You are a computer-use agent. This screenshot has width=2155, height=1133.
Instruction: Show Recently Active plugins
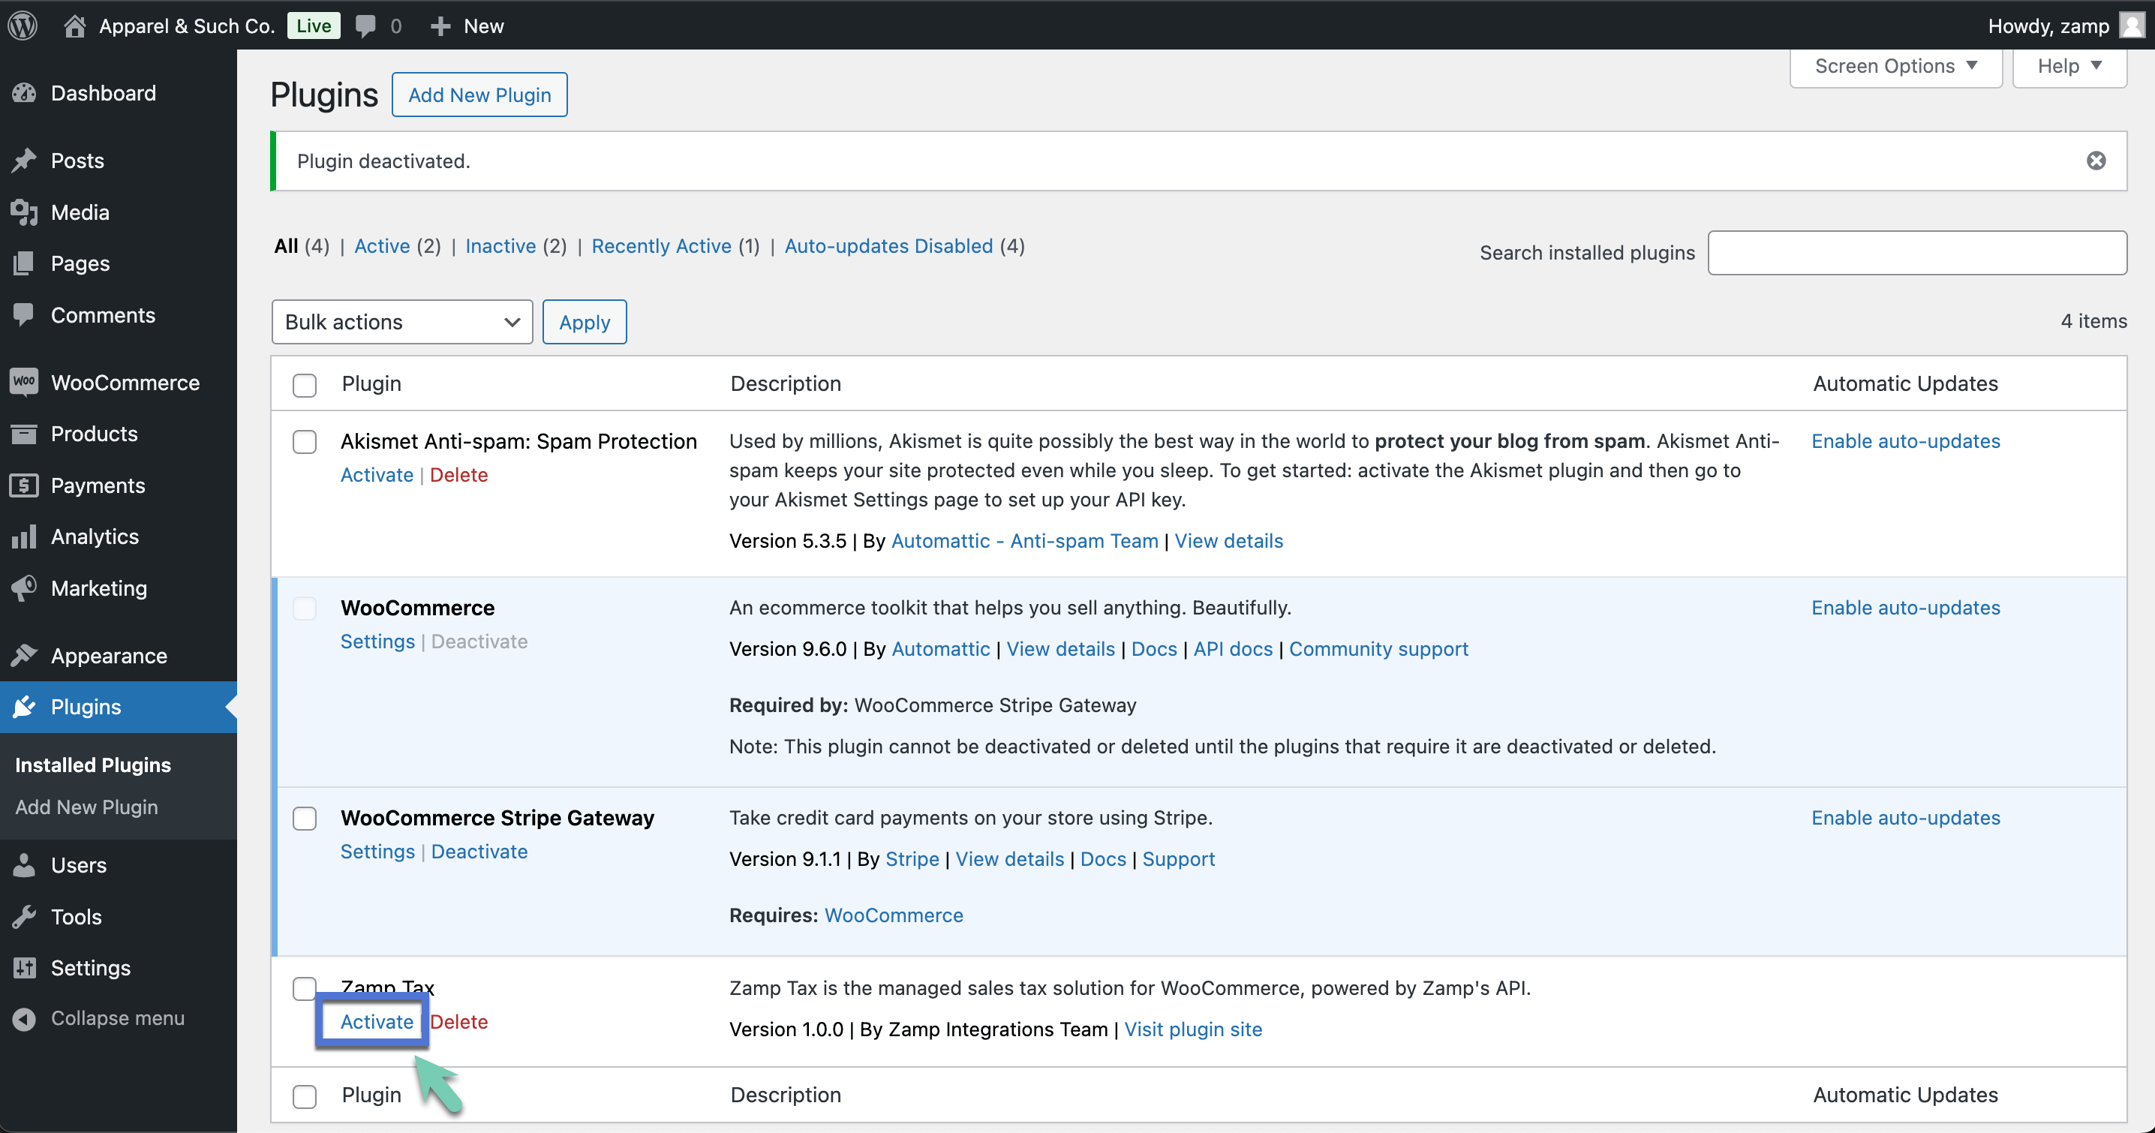(662, 245)
